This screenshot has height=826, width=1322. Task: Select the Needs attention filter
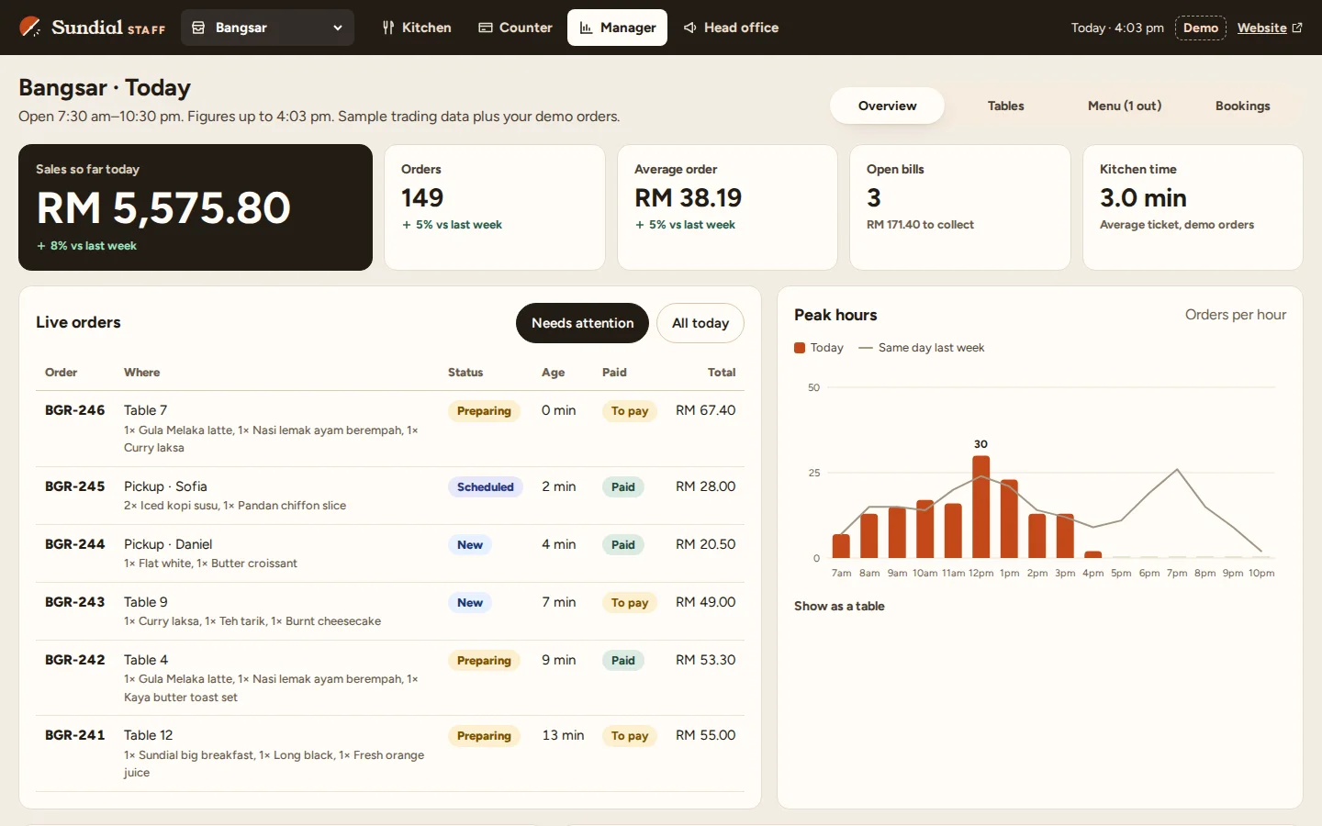582,323
